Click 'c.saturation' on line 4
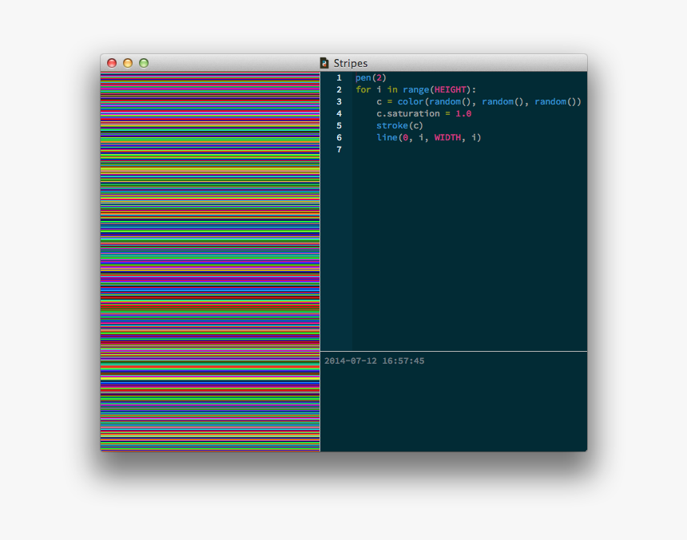Screen dimensions: 687x540 tap(408, 114)
